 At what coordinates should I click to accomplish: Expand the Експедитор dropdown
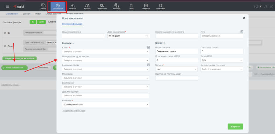[148, 87]
